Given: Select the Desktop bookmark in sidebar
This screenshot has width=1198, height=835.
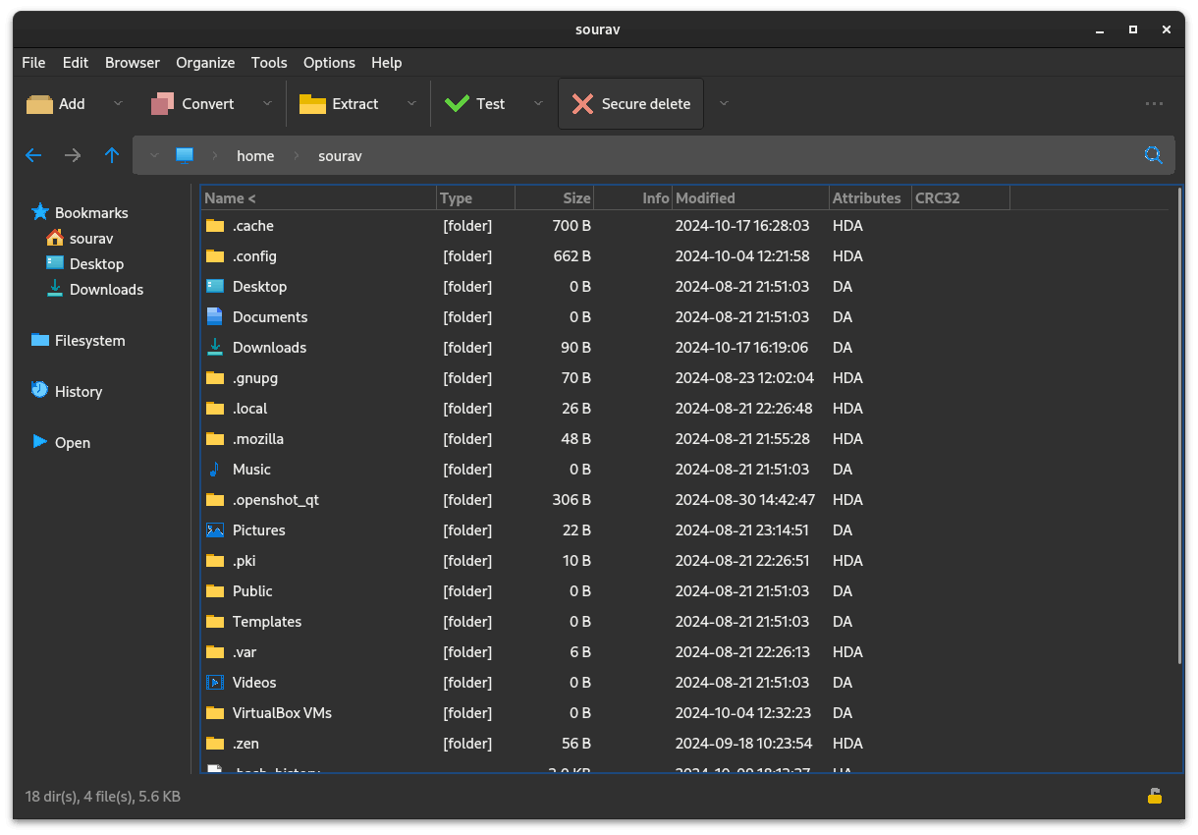Looking at the screenshot, I should pyautogui.click(x=96, y=263).
